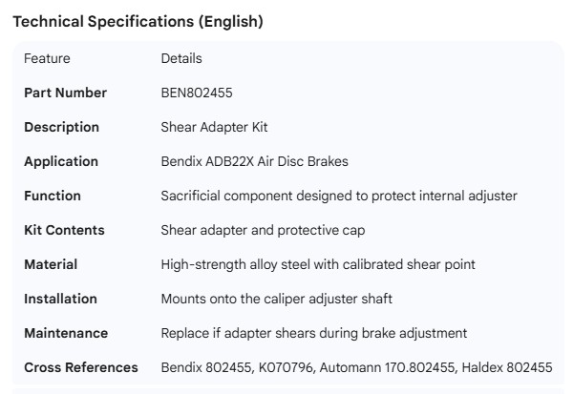The image size is (573, 394).
Task: Click the High-strength alloy steel cell
Action: [318, 264]
